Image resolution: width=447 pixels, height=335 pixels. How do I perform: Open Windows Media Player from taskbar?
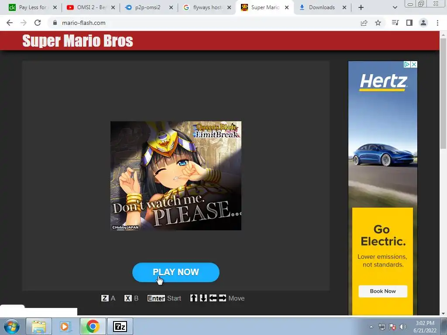click(x=65, y=326)
